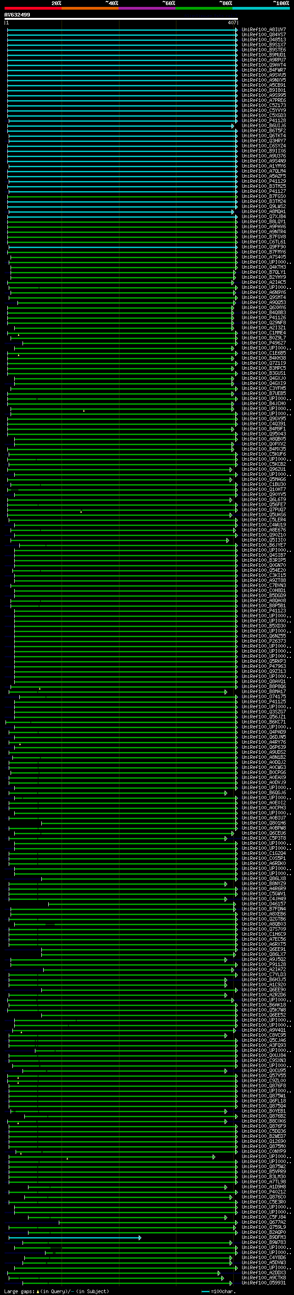Select the UniRef100_B9IIX6 label

pyautogui.click(x=264, y=151)
